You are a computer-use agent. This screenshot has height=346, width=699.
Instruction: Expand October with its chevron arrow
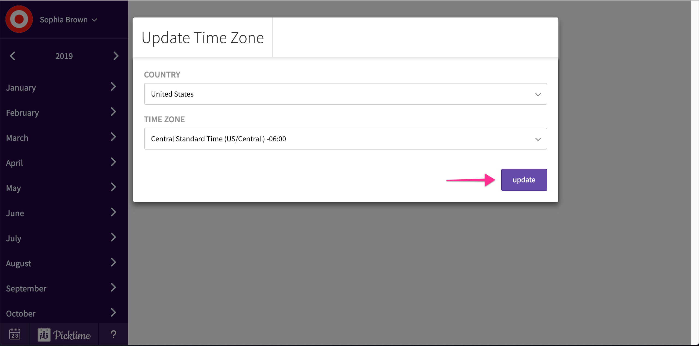[113, 313]
